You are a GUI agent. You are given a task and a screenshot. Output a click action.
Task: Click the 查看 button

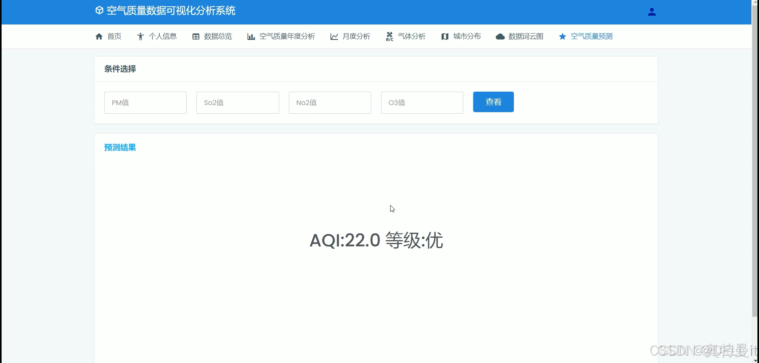pos(493,102)
